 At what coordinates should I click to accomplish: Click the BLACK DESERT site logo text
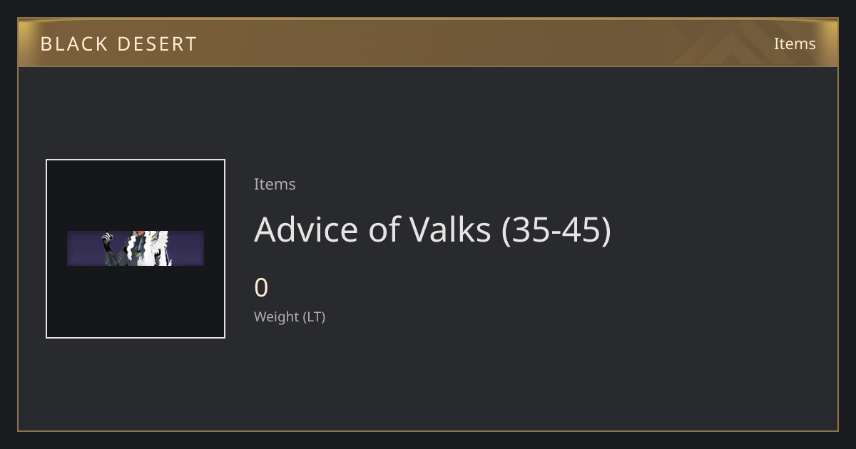[118, 44]
